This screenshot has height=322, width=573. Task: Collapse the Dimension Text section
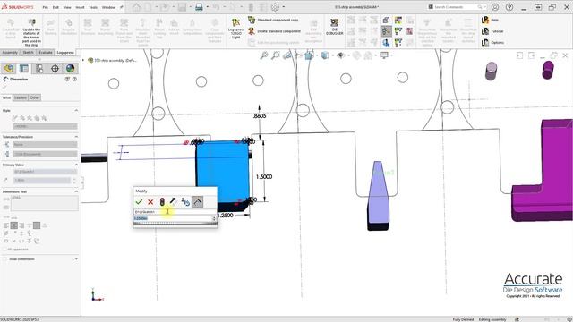tap(76, 191)
